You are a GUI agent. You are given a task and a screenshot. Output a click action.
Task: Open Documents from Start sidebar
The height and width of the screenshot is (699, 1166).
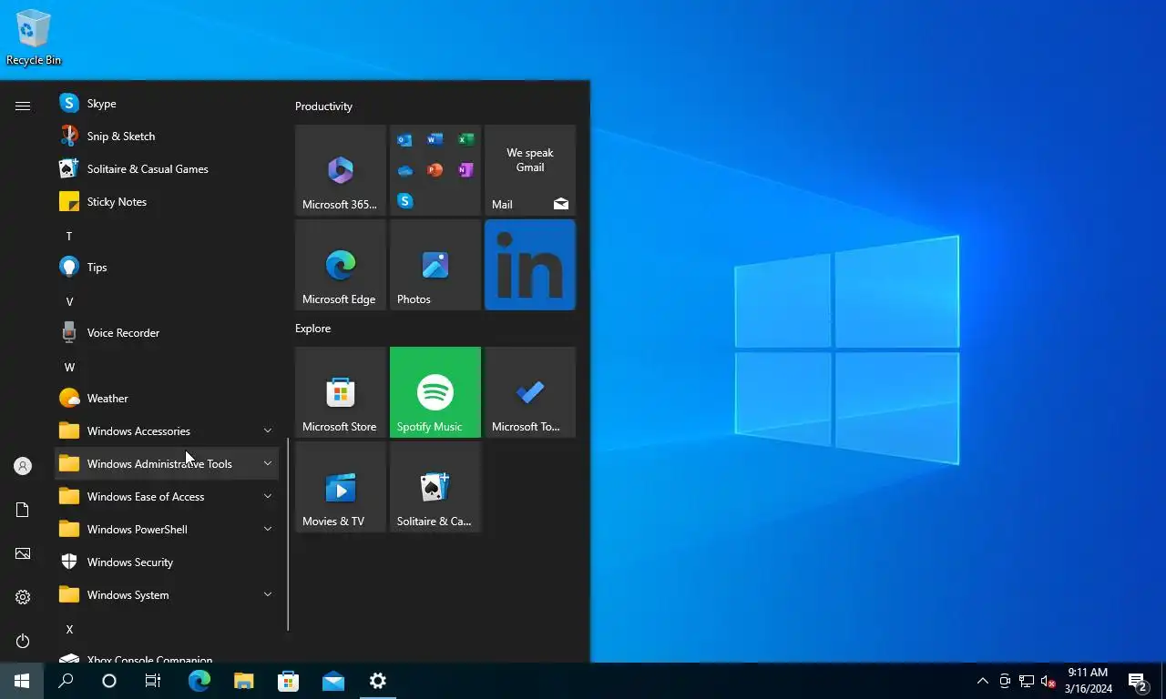23,510
